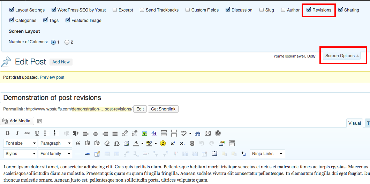
Task: Insert smiley emoticon
Action: point(163,143)
